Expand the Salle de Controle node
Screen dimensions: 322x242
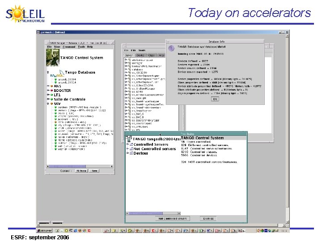point(48,99)
